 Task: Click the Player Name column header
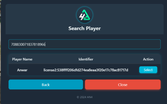point(22,59)
